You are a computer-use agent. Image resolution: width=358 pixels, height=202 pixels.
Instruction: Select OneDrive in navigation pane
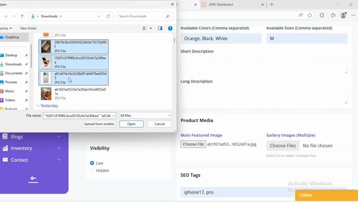[14, 37]
